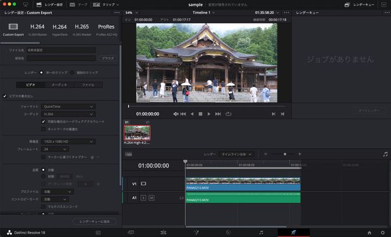Switch to the ファイル settings tab
The image size is (391, 237).
[88, 85]
